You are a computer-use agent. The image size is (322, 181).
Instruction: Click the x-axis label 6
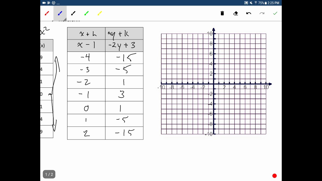point(245,87)
